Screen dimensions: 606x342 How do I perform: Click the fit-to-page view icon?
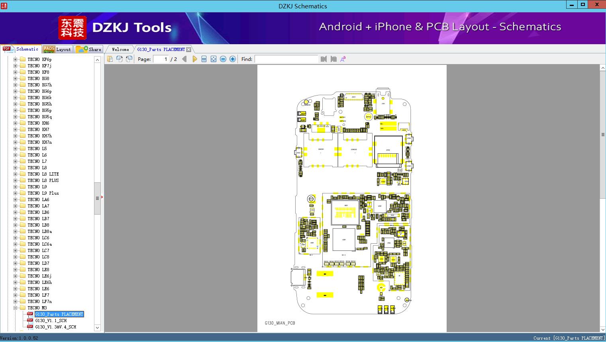[x=214, y=59]
